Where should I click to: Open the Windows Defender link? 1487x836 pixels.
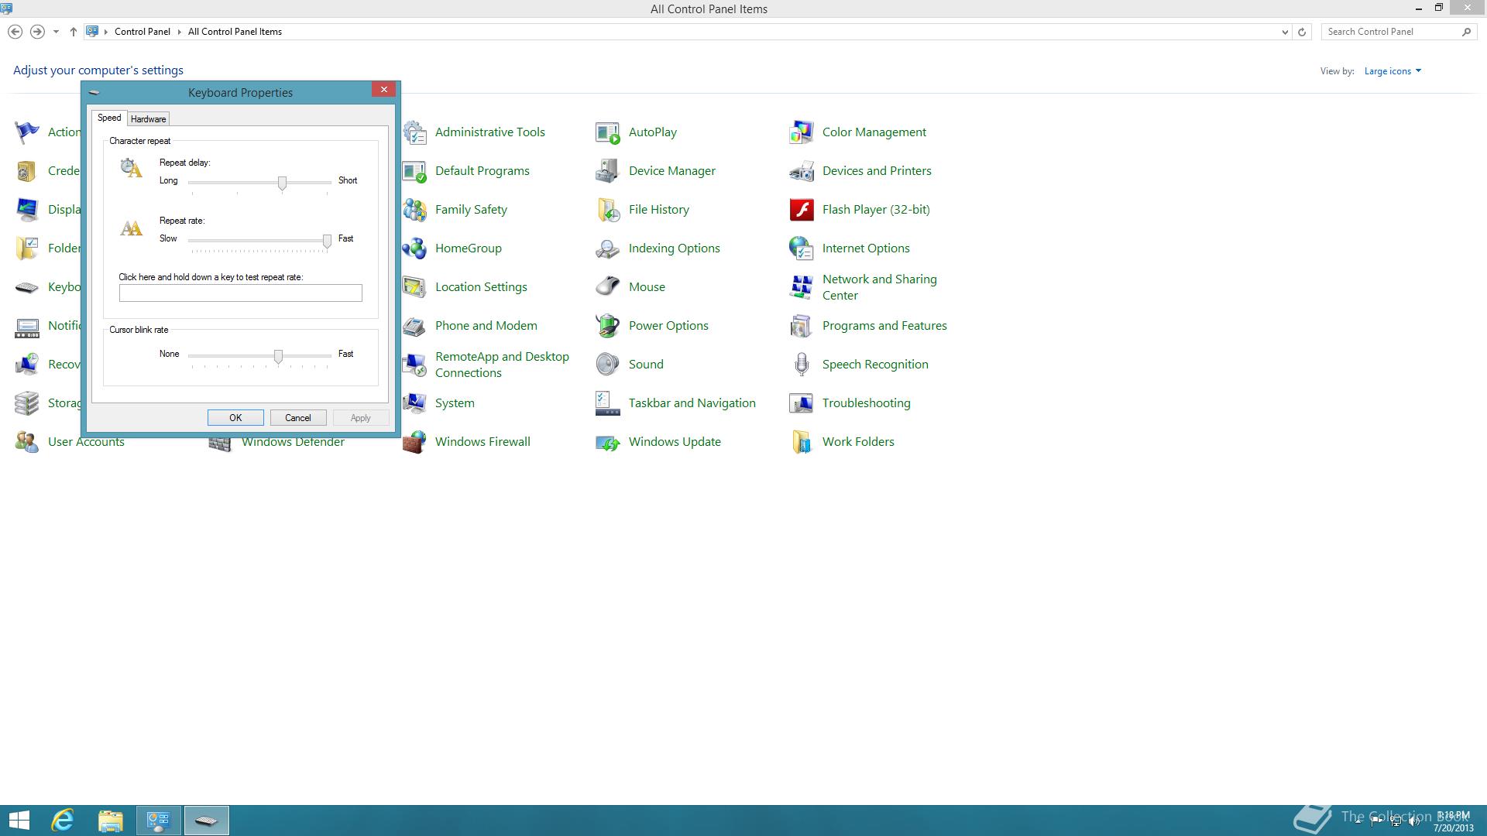point(293,442)
